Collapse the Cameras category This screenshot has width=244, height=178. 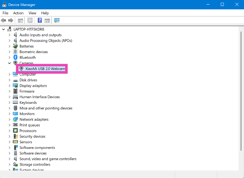pos(9,63)
